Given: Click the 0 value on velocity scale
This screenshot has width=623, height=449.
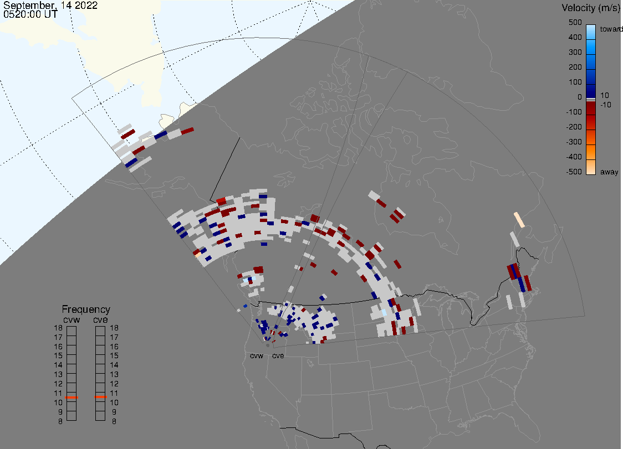Looking at the screenshot, I should [580, 97].
